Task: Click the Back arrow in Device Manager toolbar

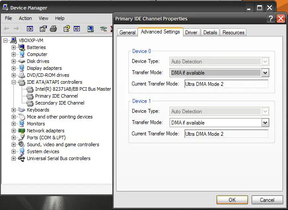Action: click(x=7, y=29)
